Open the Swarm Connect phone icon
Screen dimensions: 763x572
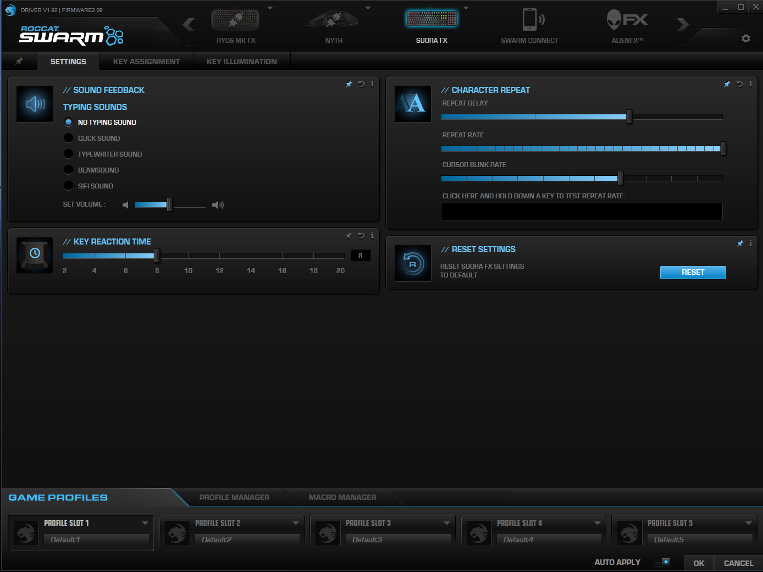pyautogui.click(x=533, y=20)
